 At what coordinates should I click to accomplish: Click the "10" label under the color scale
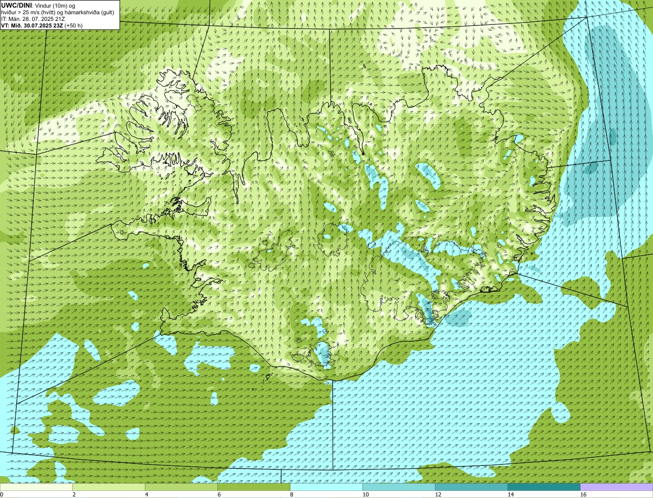pos(366,494)
